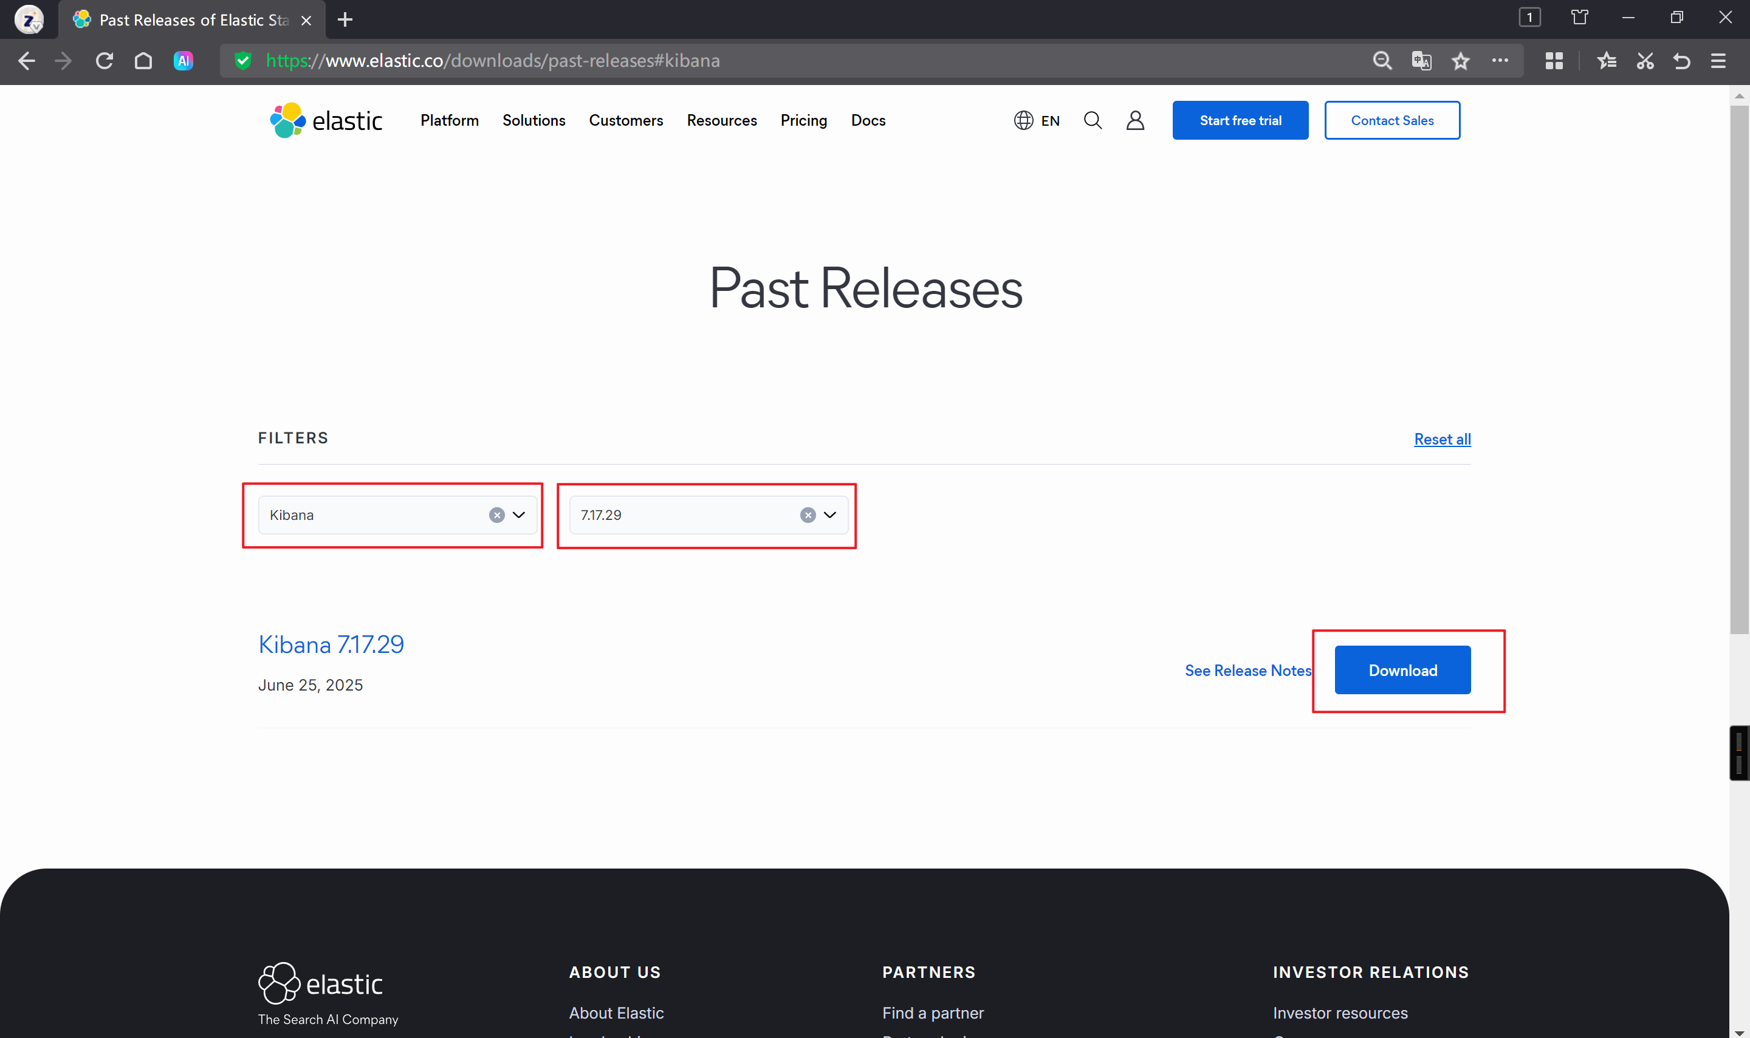Open the AI assistant toolbar icon

(x=184, y=61)
